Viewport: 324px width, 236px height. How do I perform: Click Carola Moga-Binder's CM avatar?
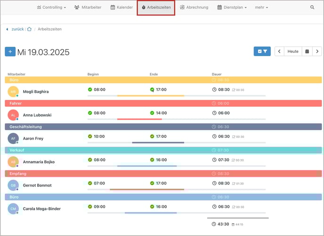click(13, 209)
